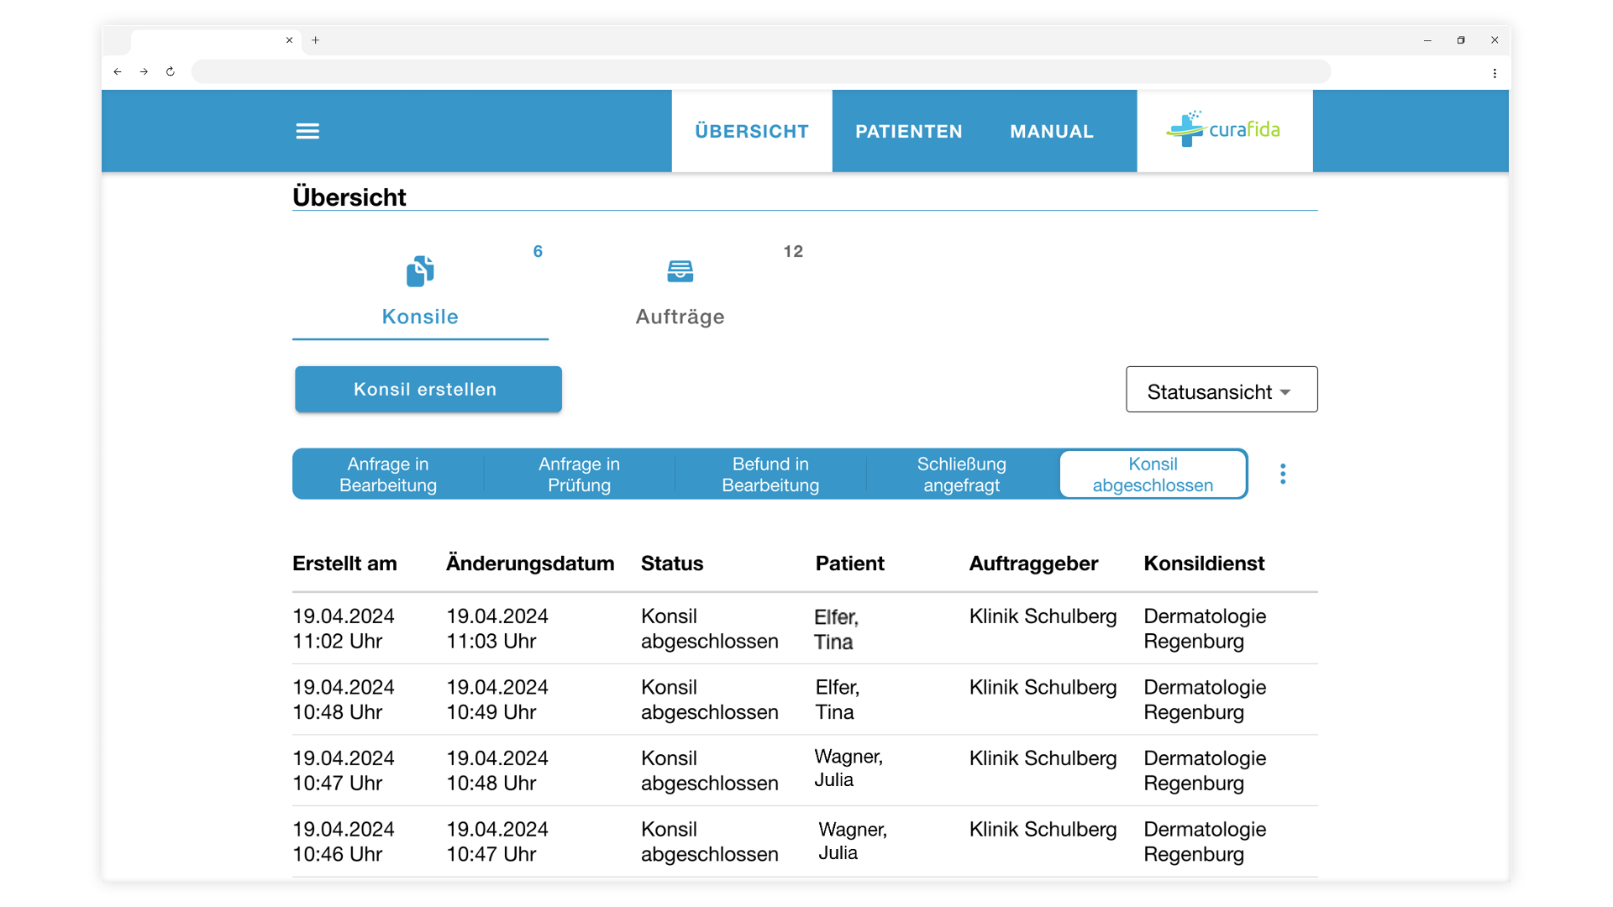The height and width of the screenshot is (907, 1613).
Task: Open the row created 19.04.2024 11:02 Uhr
Action: [x=805, y=628]
